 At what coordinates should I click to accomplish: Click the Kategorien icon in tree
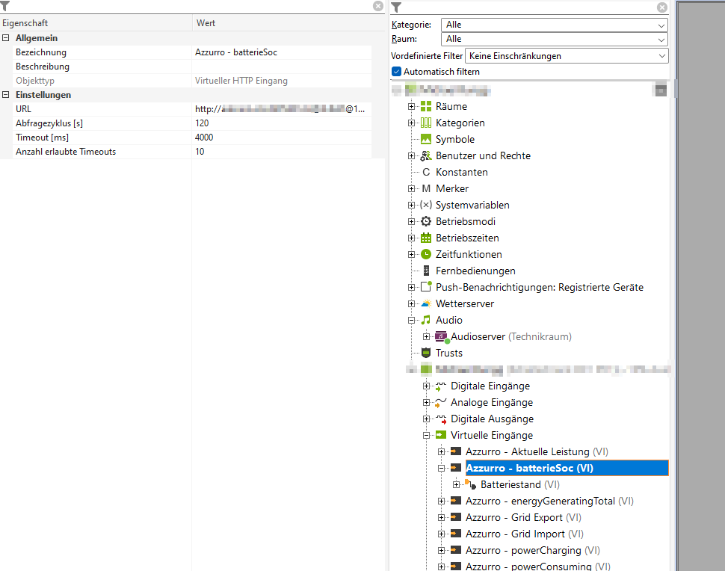[426, 123]
